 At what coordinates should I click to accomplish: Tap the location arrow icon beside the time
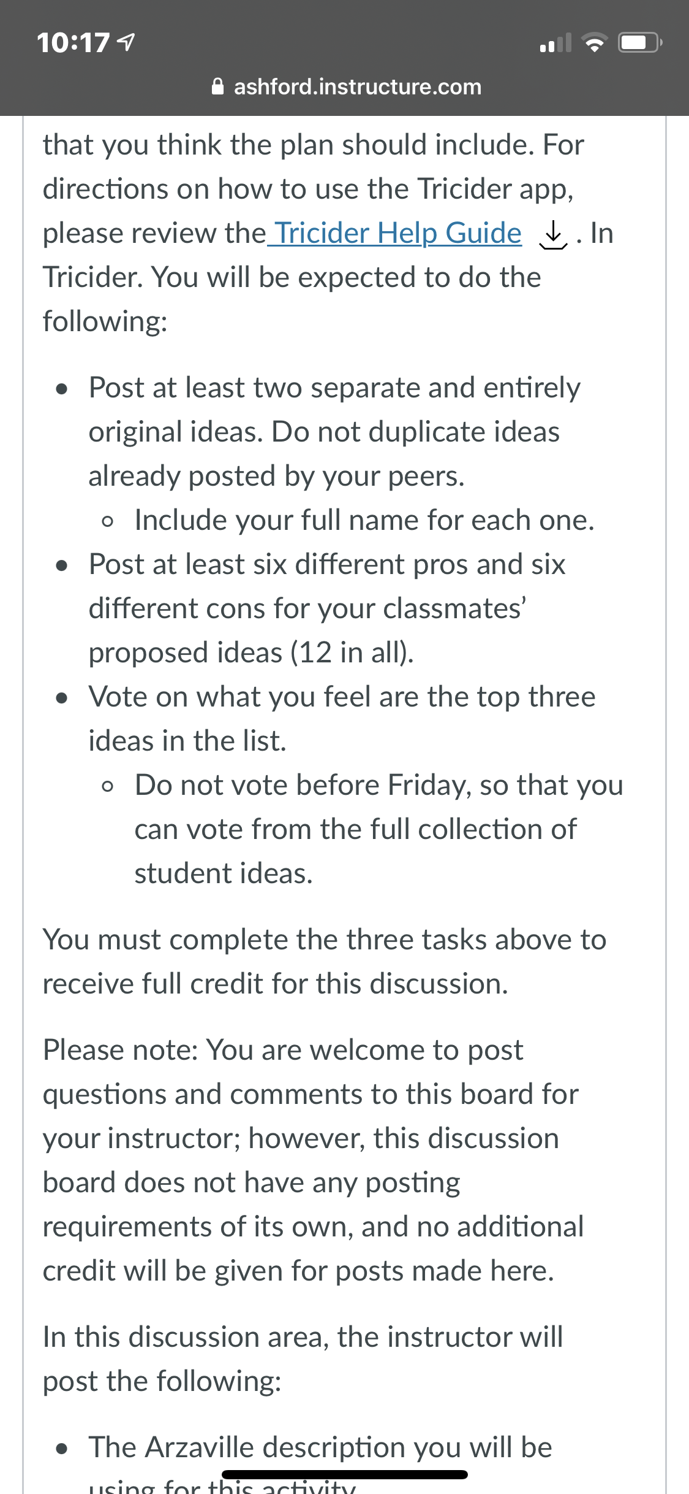point(126,42)
